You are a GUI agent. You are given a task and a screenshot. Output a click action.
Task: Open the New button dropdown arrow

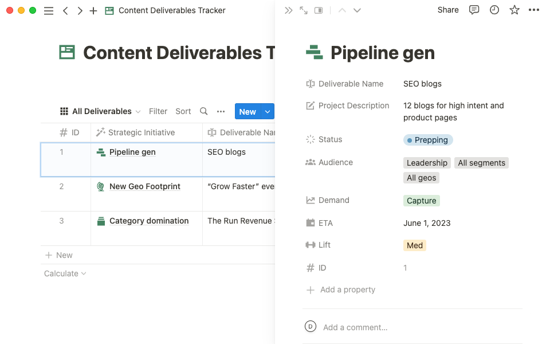point(268,112)
